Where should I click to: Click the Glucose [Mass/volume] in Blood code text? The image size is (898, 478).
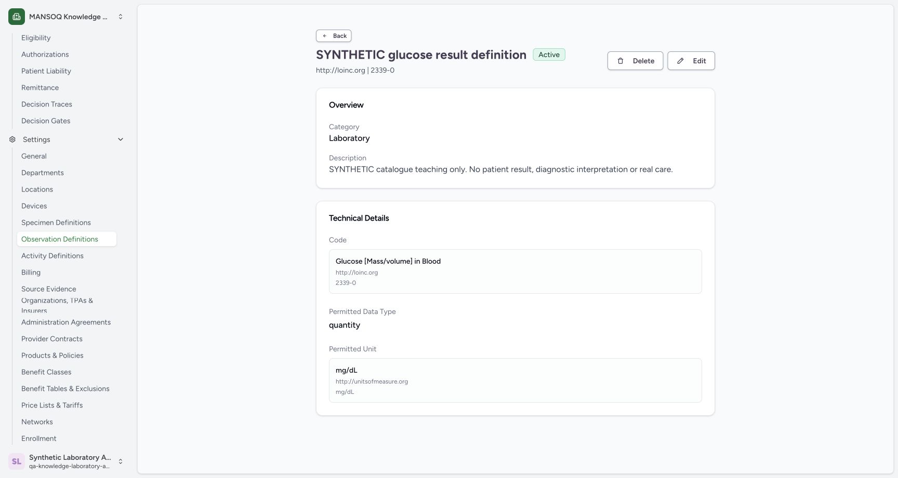pos(388,261)
